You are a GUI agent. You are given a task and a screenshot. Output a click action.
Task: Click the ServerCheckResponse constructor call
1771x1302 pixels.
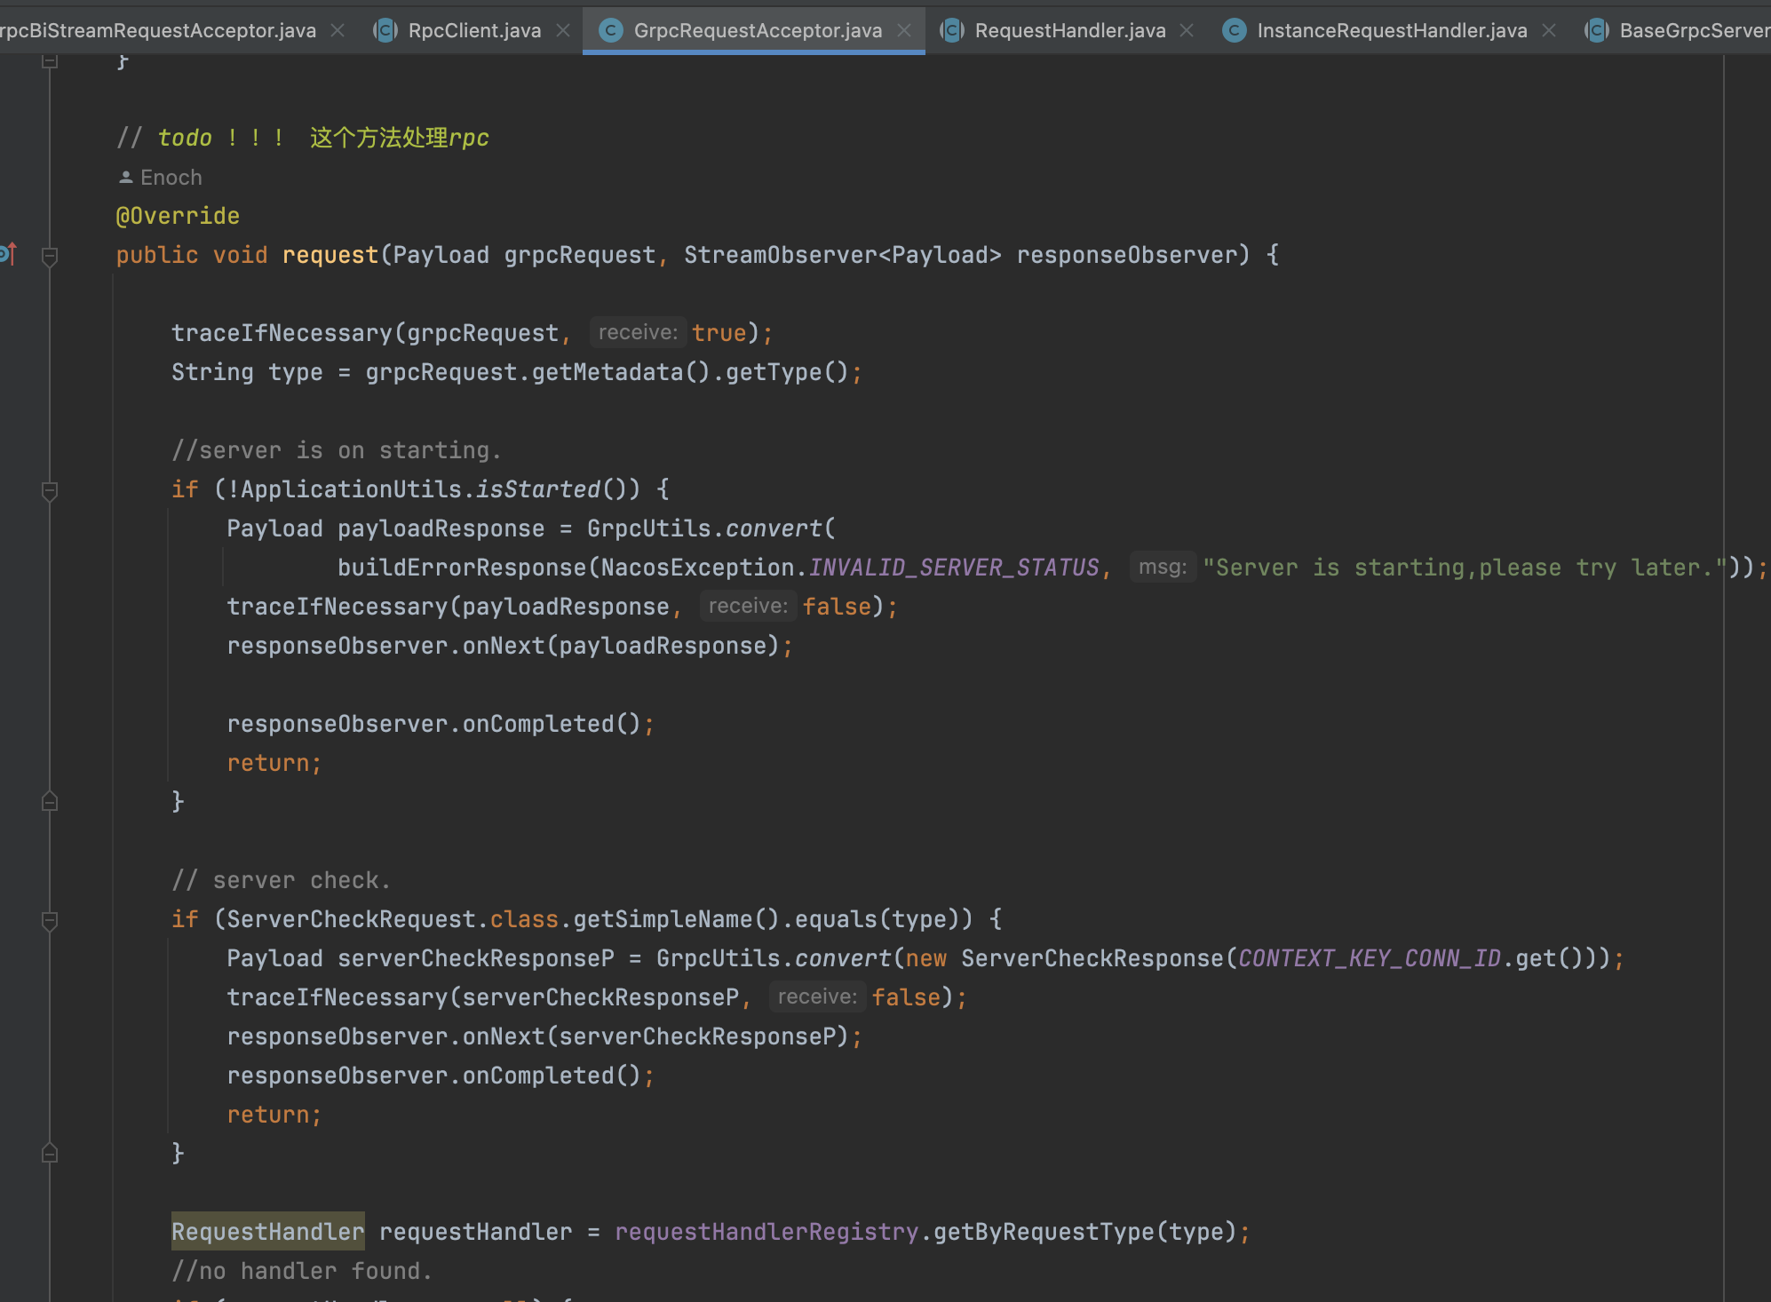click(1092, 958)
